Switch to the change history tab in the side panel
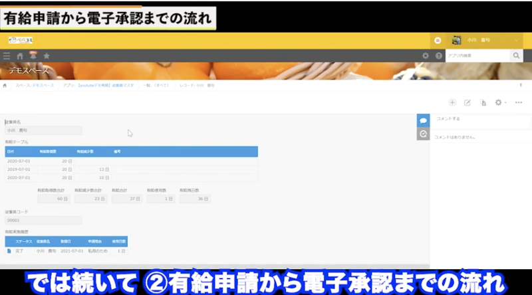The image size is (532, 295). pos(423,134)
